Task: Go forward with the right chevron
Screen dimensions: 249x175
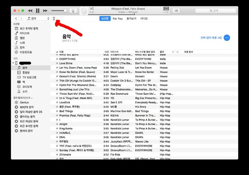Action: click(21, 18)
